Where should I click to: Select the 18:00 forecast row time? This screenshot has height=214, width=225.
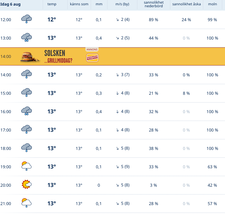tap(6, 149)
